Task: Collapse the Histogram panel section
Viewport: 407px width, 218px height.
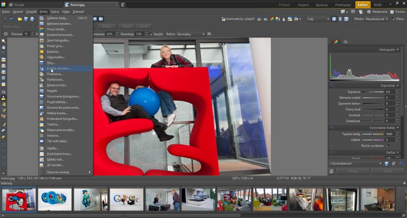Action: [398, 49]
